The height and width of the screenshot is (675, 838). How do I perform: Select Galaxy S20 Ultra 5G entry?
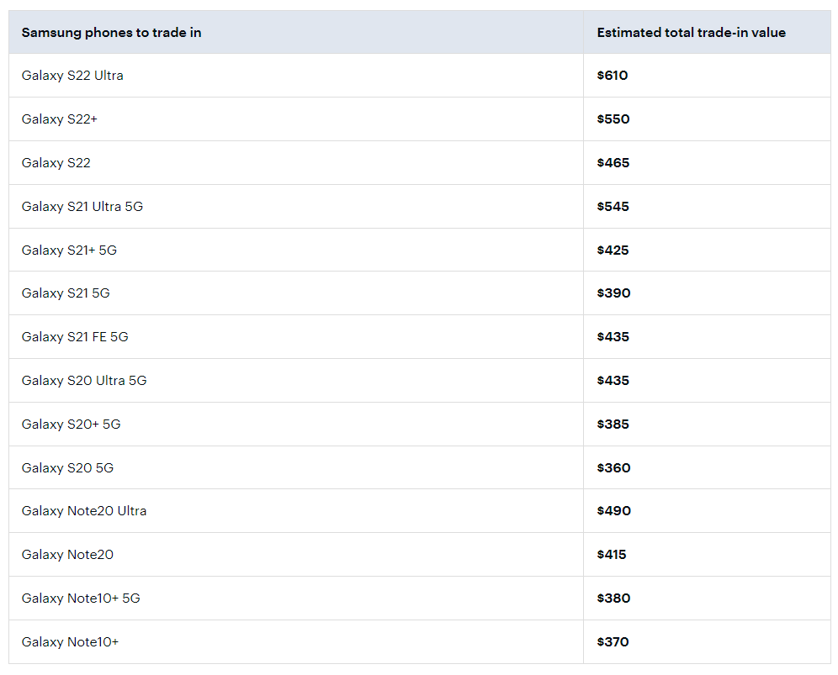tap(84, 381)
